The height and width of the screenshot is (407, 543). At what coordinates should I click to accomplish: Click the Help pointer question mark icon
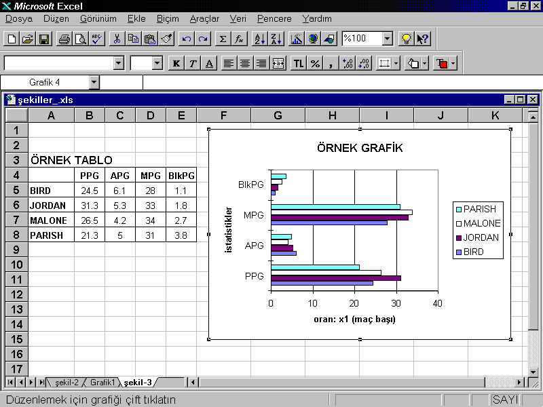click(422, 39)
